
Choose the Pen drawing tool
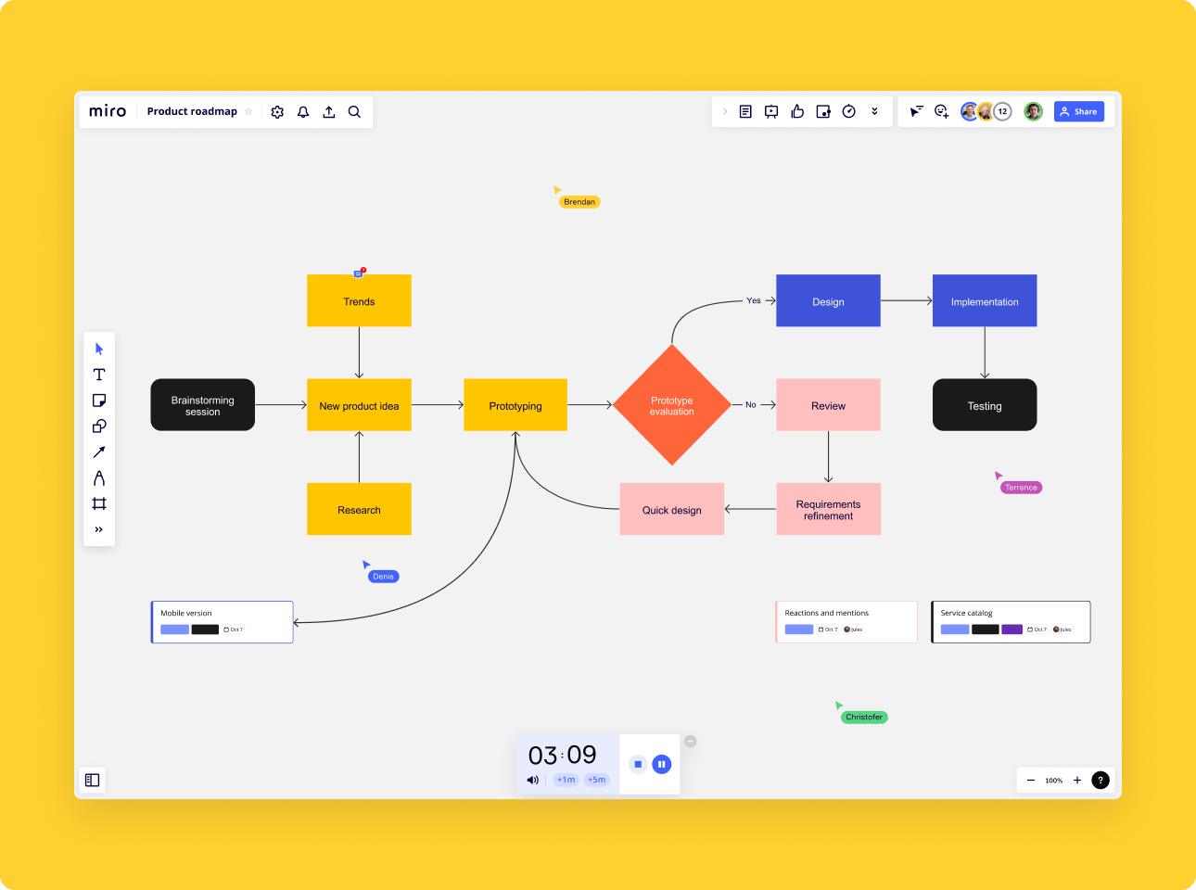click(99, 477)
